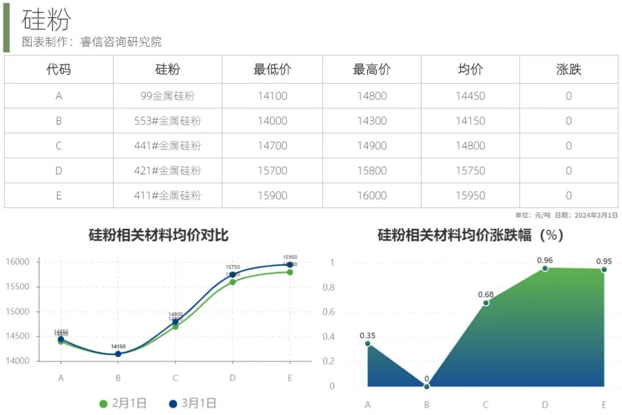
Task: Select the 0.96 data point in area chart
Action: pos(545,269)
